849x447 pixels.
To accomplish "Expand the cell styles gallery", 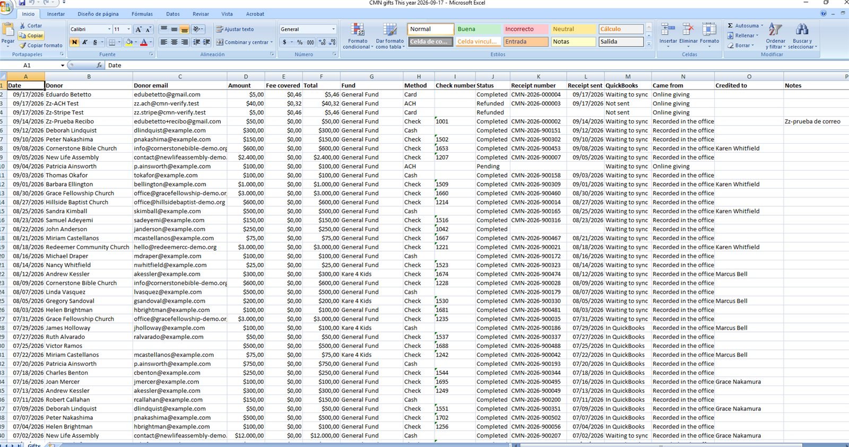I will pyautogui.click(x=648, y=45).
